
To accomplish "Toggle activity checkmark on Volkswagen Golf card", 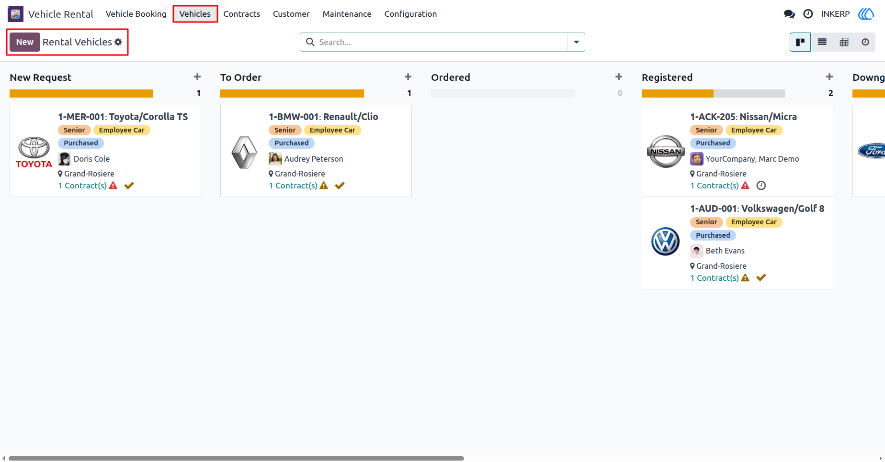I will click(761, 277).
